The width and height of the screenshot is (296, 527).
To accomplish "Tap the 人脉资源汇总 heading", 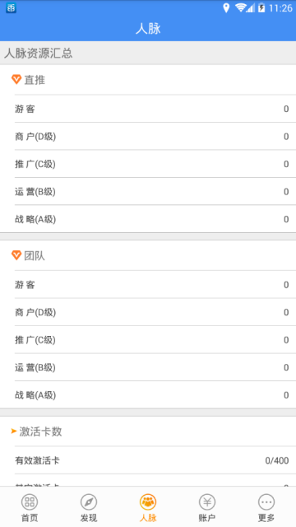I will point(39,53).
